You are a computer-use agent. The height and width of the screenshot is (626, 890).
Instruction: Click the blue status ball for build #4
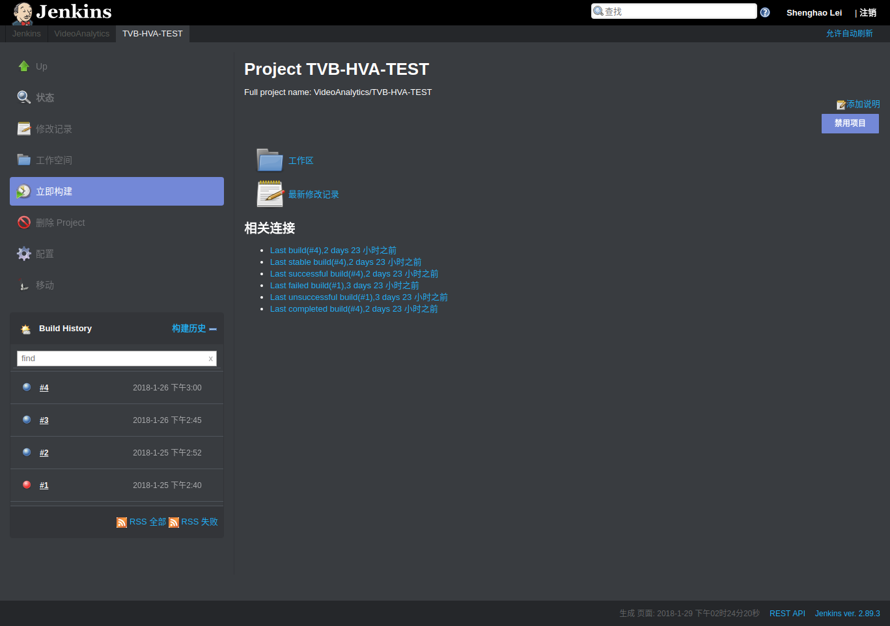click(27, 387)
